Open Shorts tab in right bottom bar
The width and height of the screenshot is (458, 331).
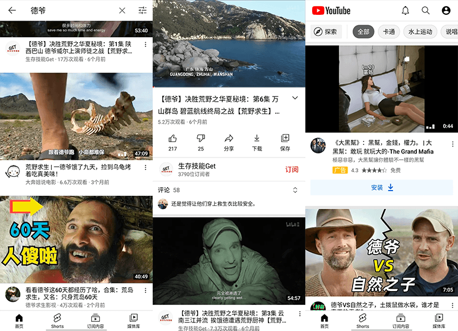[x=362, y=321]
